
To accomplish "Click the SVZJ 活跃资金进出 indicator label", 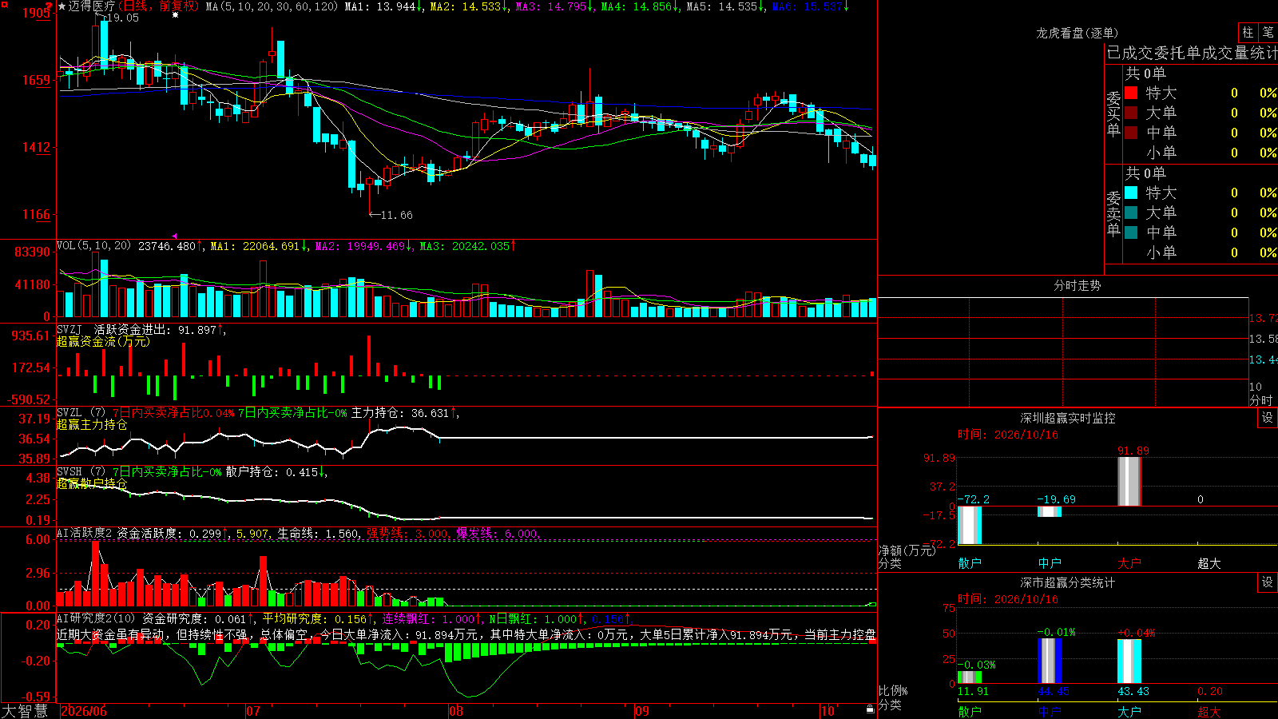I will 115,329.
